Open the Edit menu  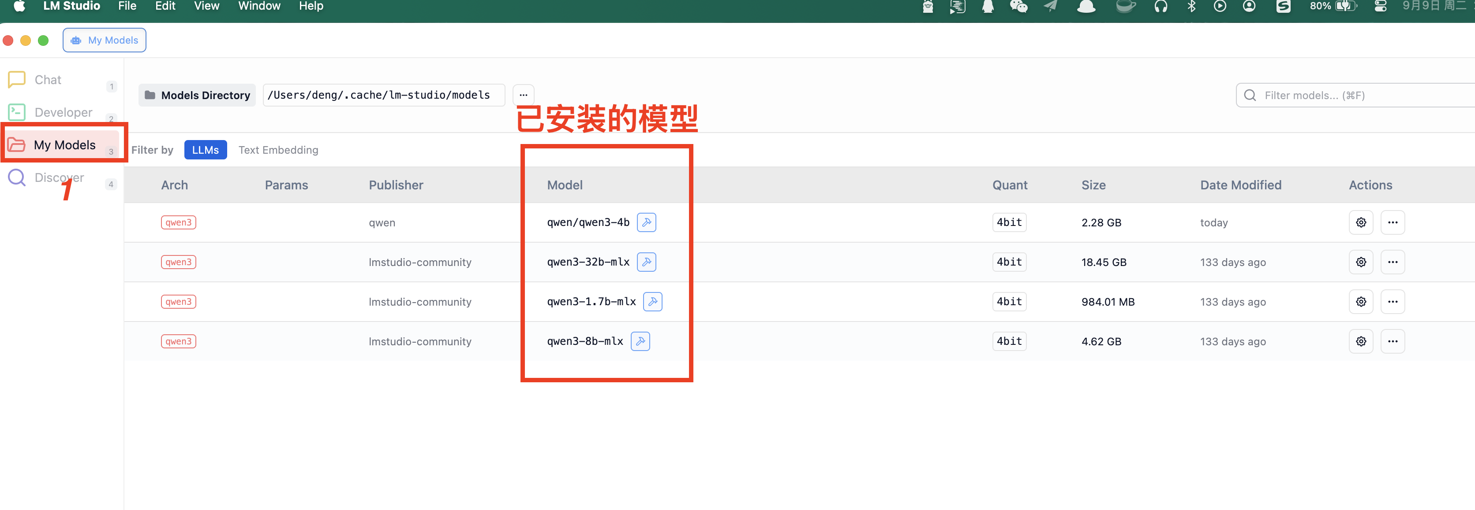[x=165, y=6]
